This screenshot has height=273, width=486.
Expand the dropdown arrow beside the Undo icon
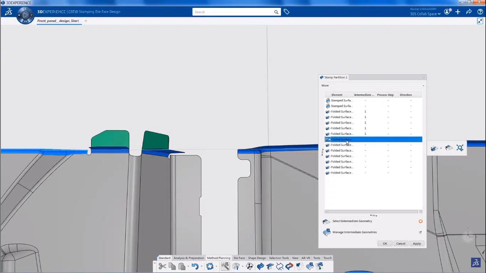pyautogui.click(x=202, y=266)
